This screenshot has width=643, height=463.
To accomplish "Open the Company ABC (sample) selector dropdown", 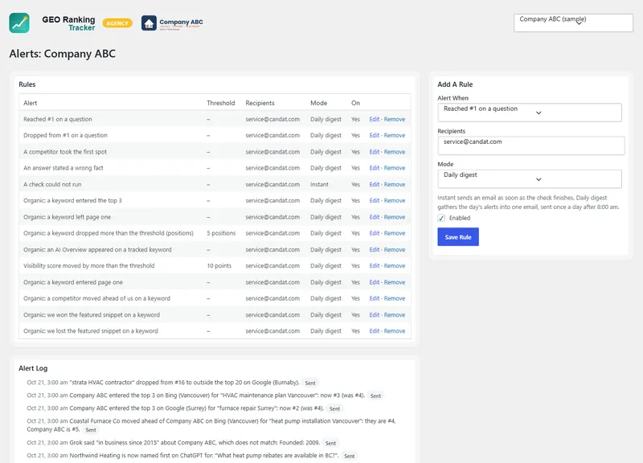I will (x=573, y=23).
